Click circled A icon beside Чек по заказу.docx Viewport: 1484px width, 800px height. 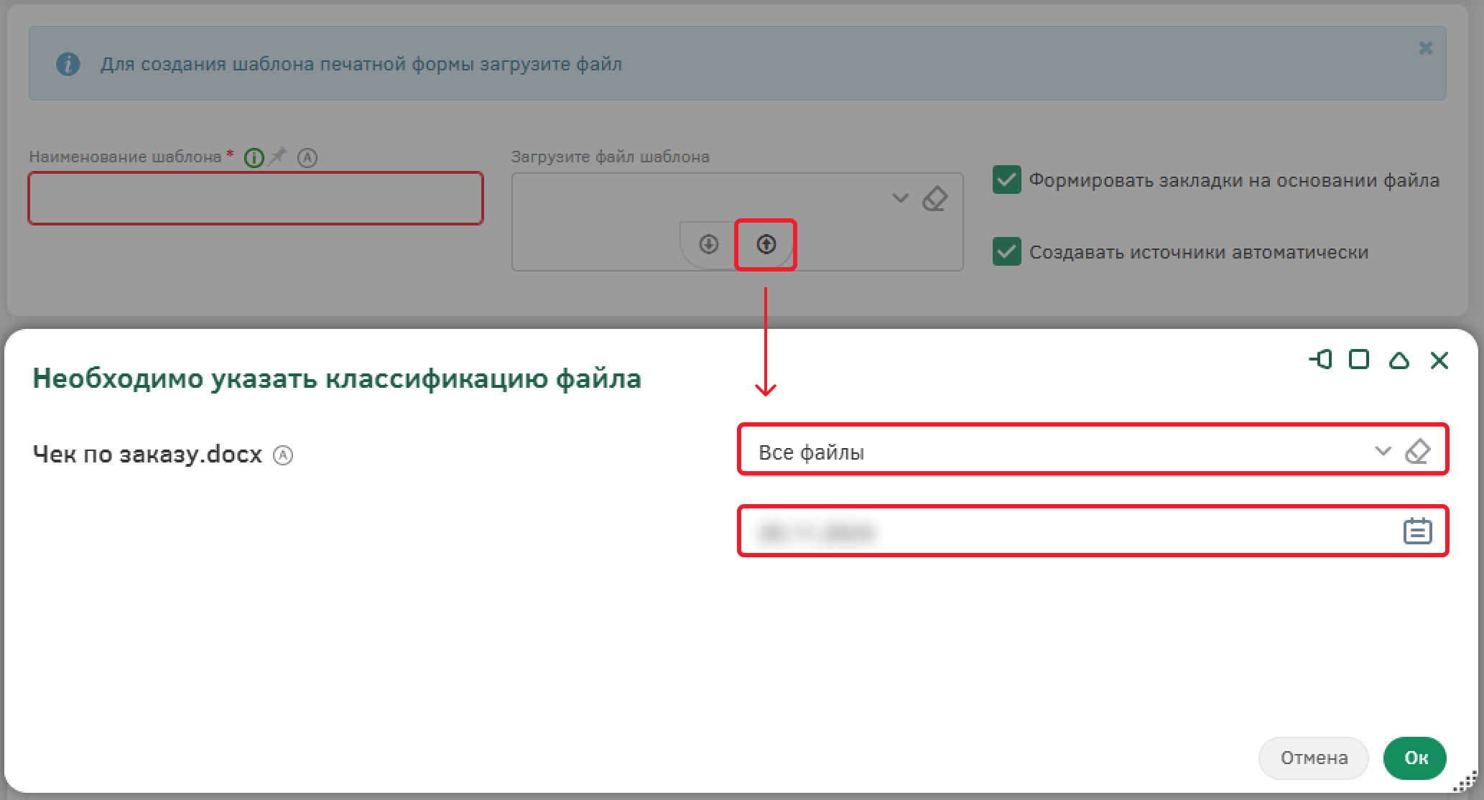click(283, 455)
